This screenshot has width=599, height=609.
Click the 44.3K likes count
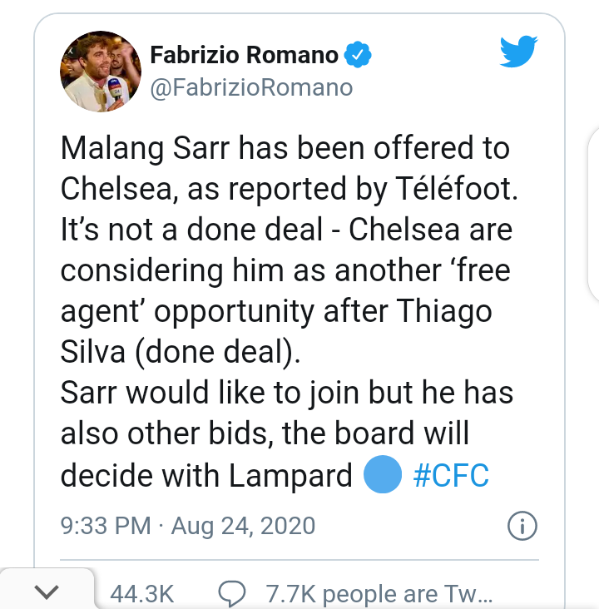coord(142,594)
